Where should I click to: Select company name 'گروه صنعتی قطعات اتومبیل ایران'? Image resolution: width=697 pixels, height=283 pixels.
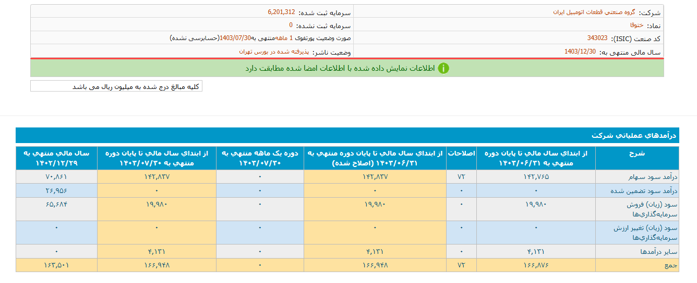tap(594, 11)
